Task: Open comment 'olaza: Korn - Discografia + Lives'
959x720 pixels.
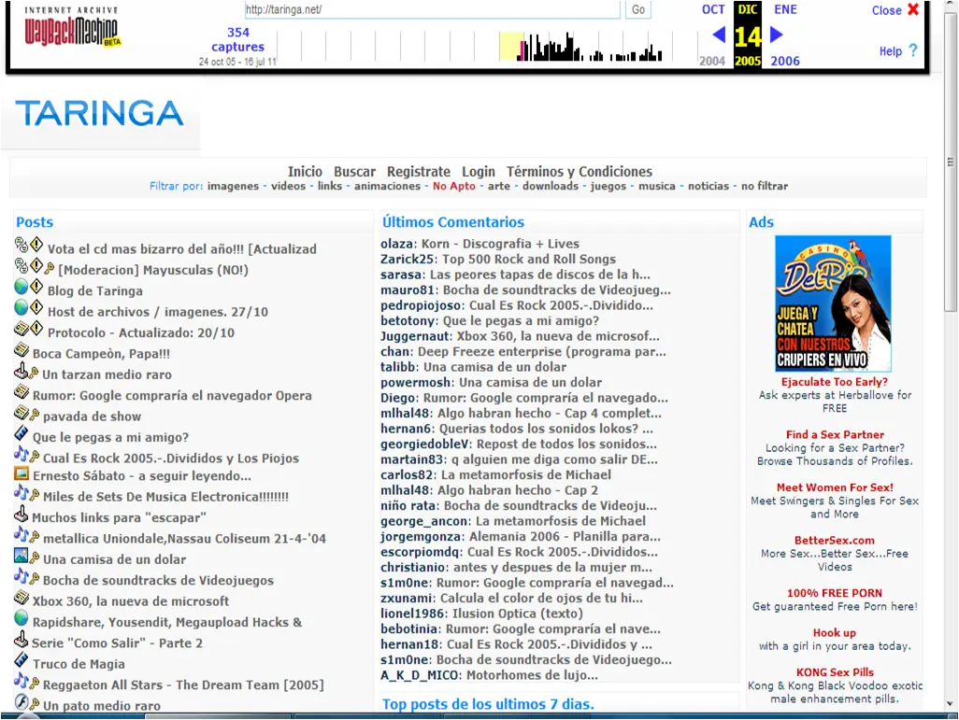Action: coord(480,244)
